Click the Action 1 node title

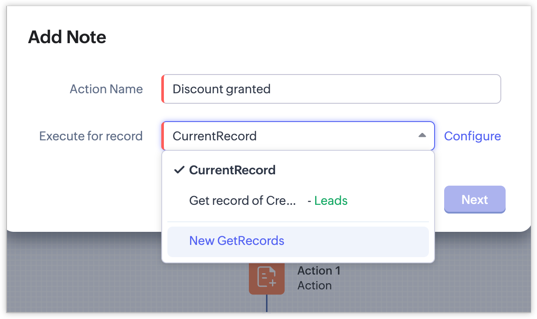(319, 271)
